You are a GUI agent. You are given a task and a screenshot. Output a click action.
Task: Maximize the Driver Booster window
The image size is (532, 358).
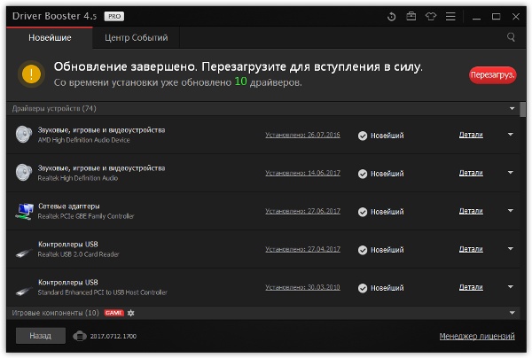[x=496, y=16]
